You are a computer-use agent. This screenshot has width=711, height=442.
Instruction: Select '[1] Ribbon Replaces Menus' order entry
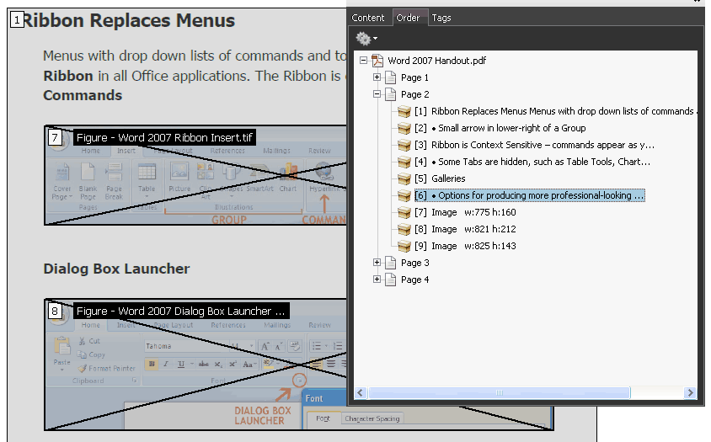555,111
